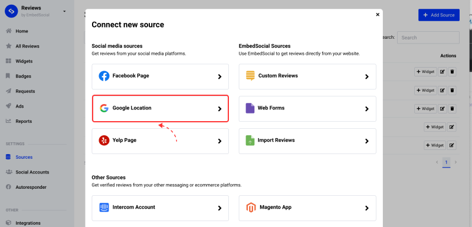
Task: Click the All Reviews star icon
Action: pos(9,46)
